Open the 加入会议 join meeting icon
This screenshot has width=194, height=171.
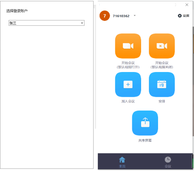[128, 84]
